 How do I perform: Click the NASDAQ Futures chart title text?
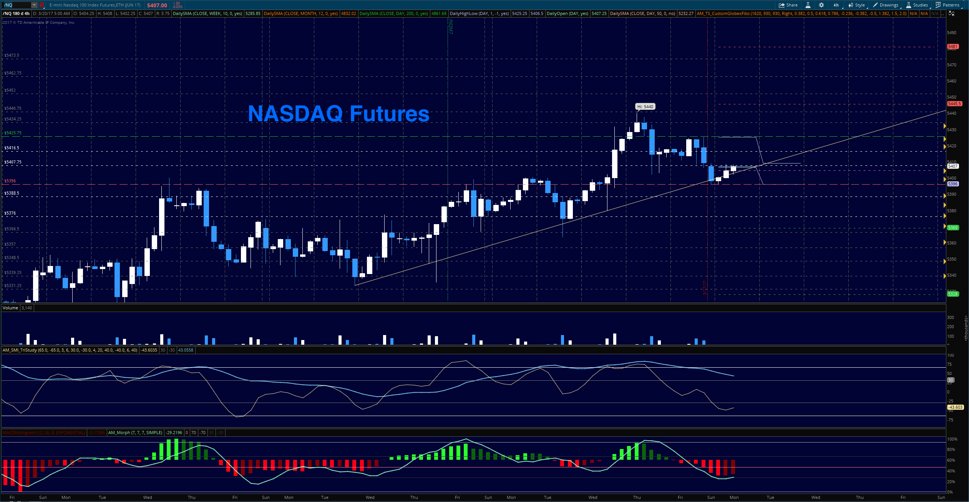tap(338, 114)
